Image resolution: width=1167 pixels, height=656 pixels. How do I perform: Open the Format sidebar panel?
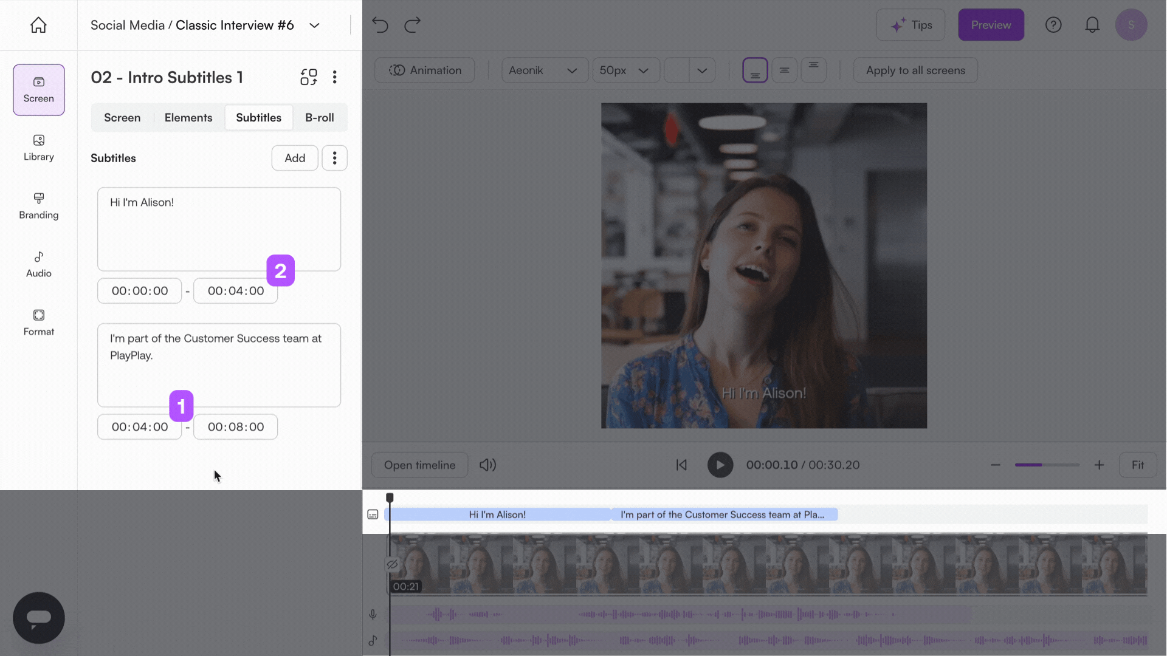pos(38,323)
